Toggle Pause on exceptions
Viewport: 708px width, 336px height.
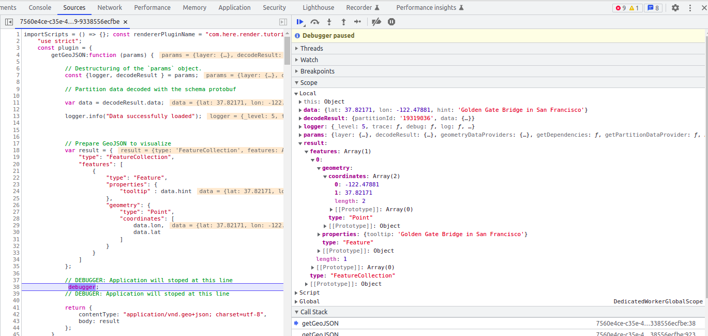point(391,22)
